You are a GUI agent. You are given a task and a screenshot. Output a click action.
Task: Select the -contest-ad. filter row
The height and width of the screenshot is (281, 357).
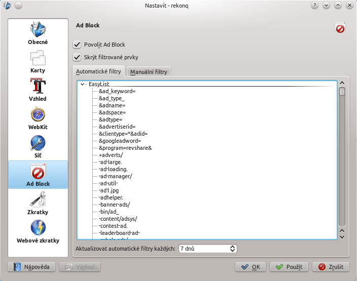click(113, 226)
